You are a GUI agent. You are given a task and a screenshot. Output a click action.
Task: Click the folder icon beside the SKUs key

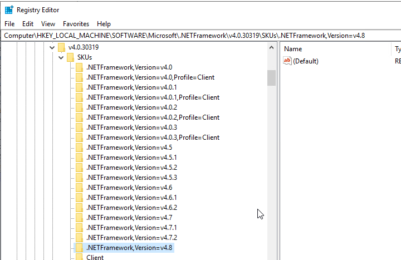(x=70, y=57)
